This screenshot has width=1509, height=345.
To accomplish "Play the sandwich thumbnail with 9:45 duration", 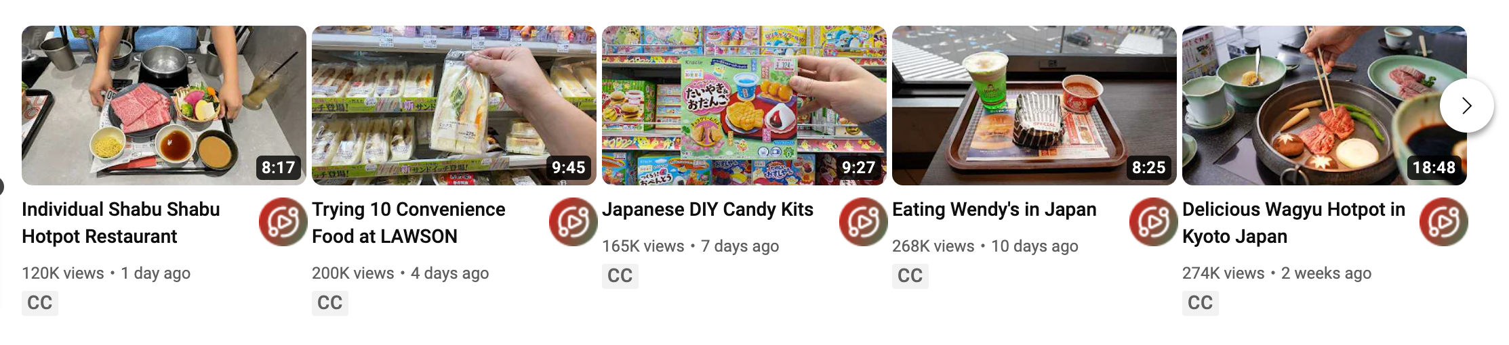I will pyautogui.click(x=454, y=106).
